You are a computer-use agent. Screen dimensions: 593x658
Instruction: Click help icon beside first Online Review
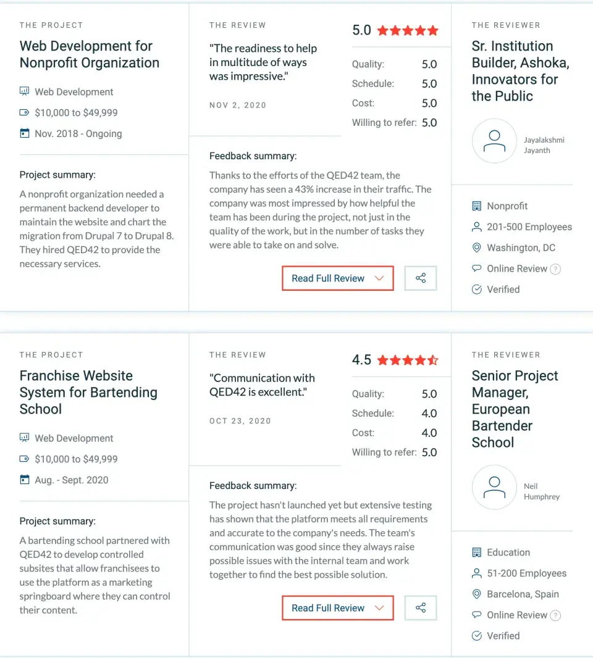pyautogui.click(x=555, y=269)
